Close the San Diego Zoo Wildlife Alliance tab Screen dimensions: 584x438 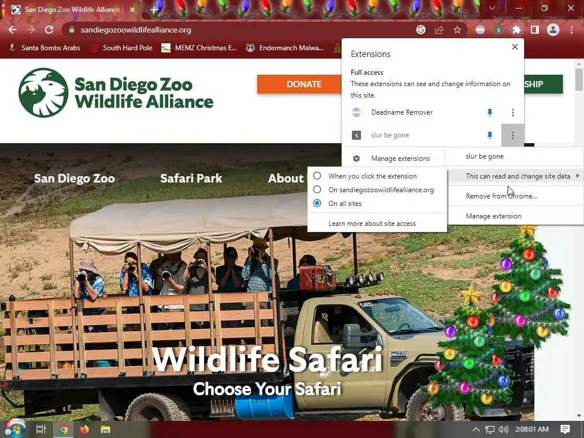click(132, 10)
